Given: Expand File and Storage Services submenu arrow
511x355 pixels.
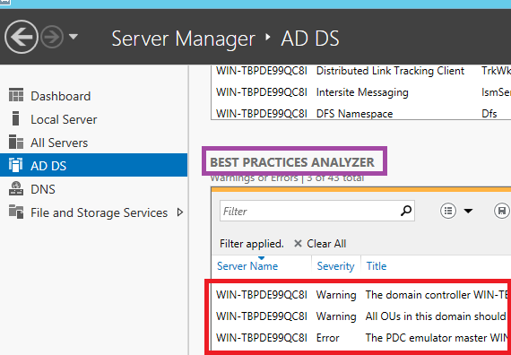Looking at the screenshot, I should pos(180,212).
